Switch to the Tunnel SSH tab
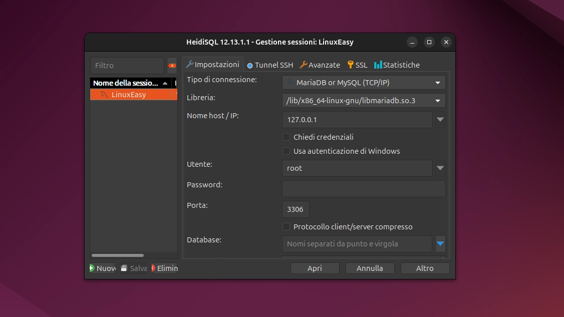 [x=270, y=65]
